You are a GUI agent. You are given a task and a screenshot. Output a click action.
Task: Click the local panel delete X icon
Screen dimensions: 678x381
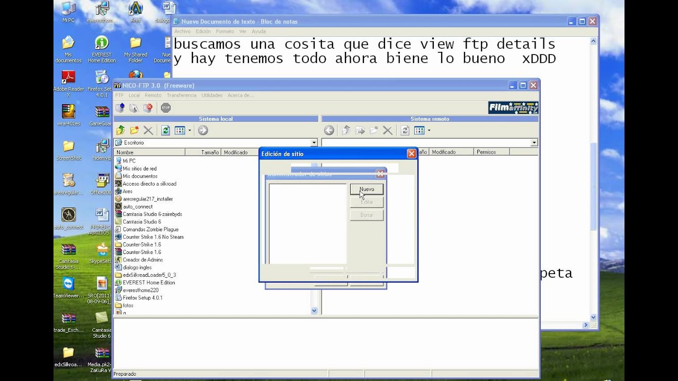(148, 130)
